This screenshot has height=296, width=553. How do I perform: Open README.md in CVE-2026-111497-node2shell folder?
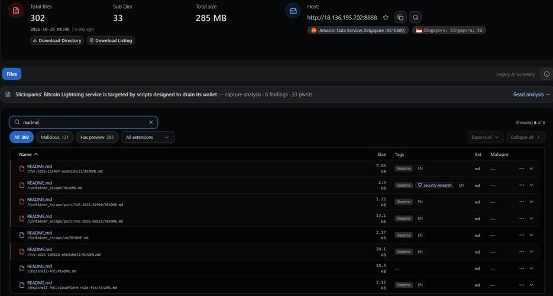point(39,166)
